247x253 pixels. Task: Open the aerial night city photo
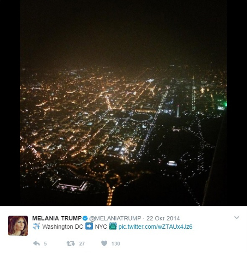point(123,103)
